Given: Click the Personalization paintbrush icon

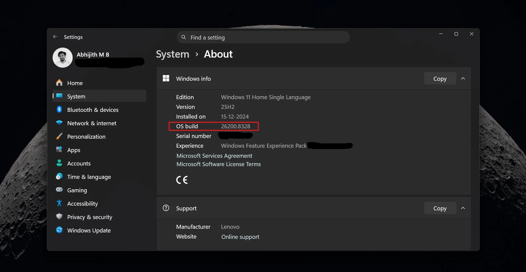Looking at the screenshot, I should (59, 136).
